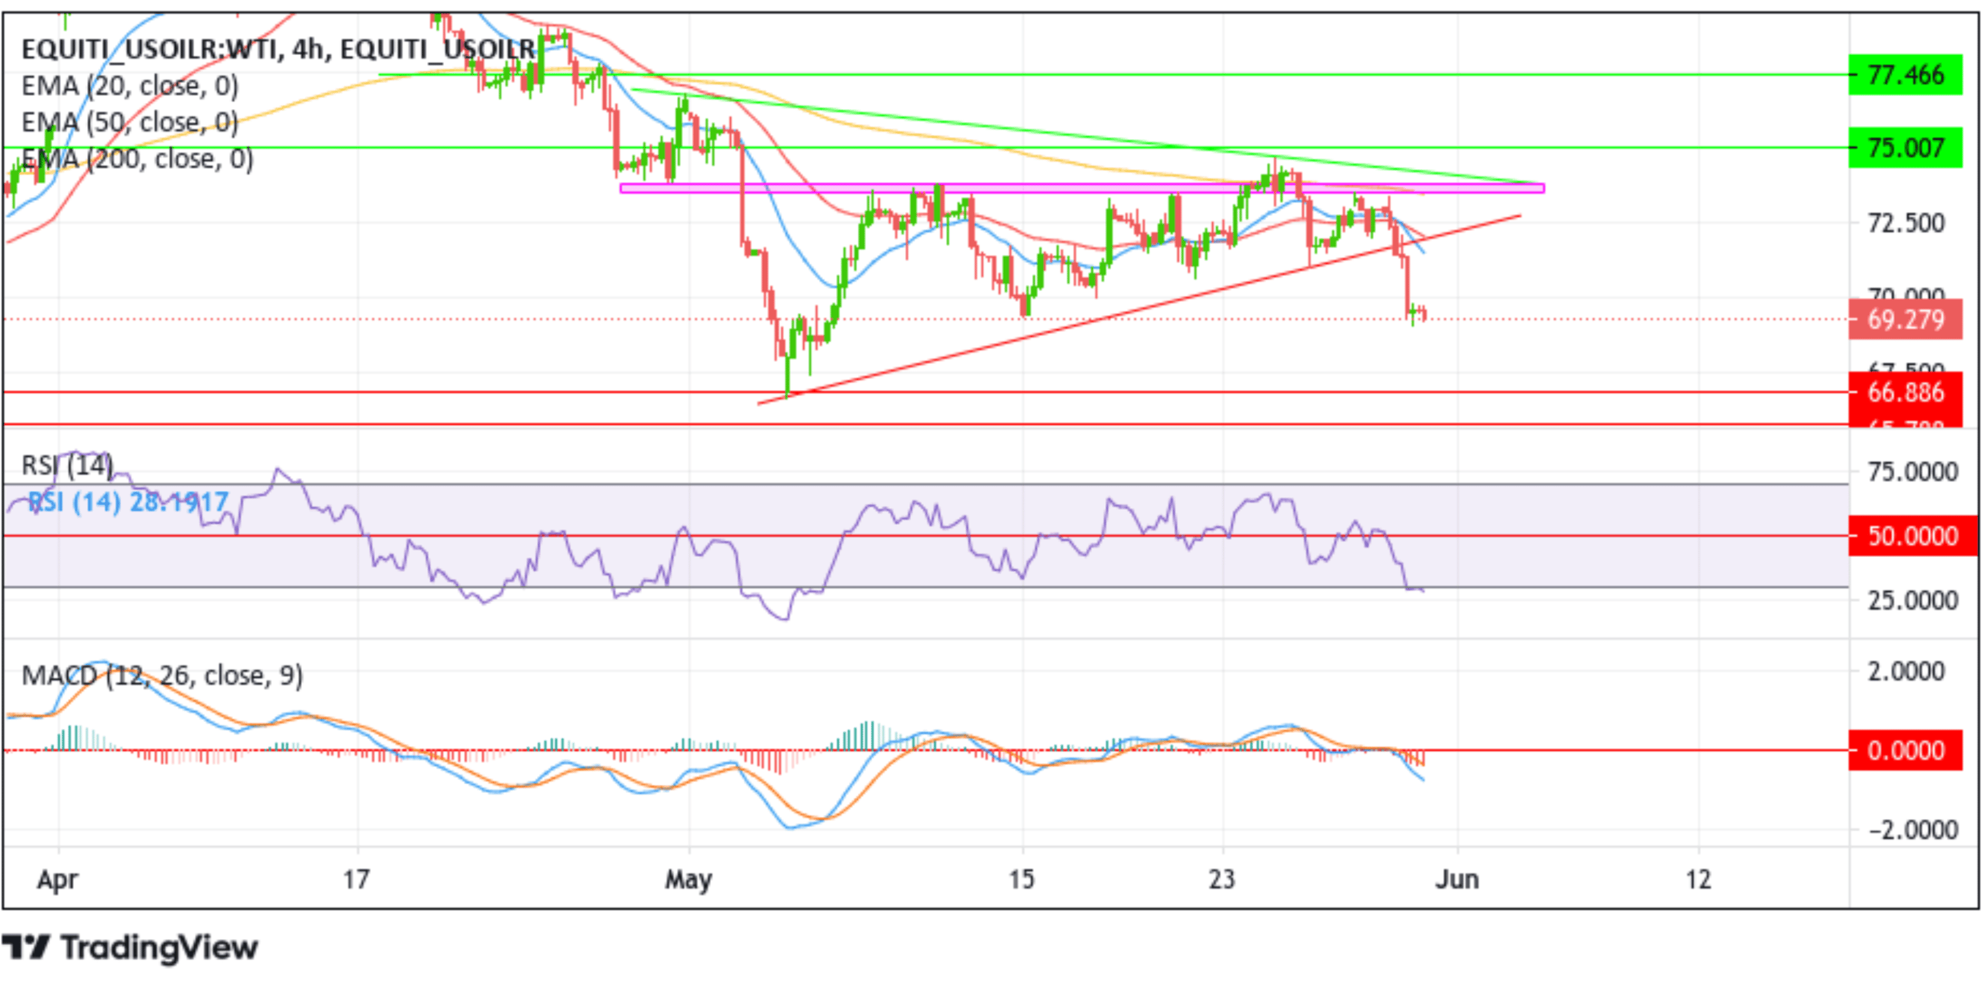Click the MACD 0.0000 red zero label
This screenshot has height=988, width=1983.
click(1905, 750)
